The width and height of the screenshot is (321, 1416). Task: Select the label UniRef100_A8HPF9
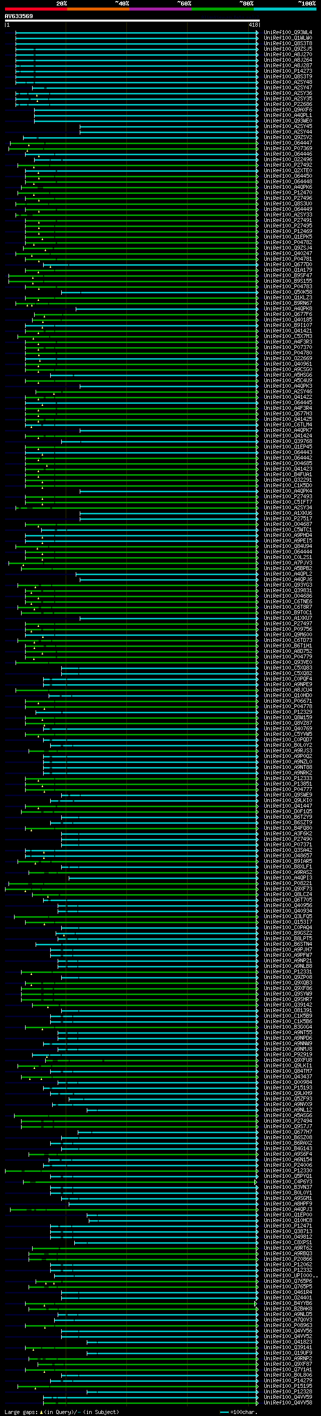(x=288, y=1204)
